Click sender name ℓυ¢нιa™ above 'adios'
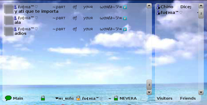Screen dimensions: 207x105 28,29
